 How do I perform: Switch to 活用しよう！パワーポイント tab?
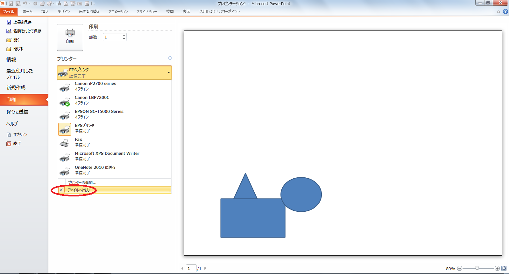coord(220,12)
